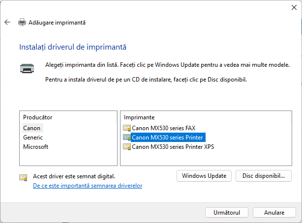Choose Canon MX530 series Printer

pyautogui.click(x=167, y=138)
